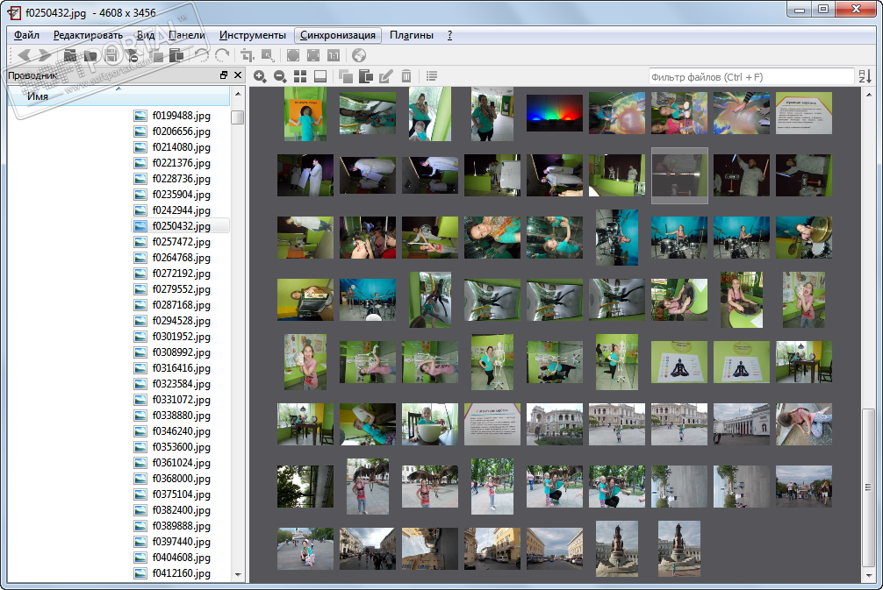Select file f0264768.jpg
The height and width of the screenshot is (590, 883).
181,257
